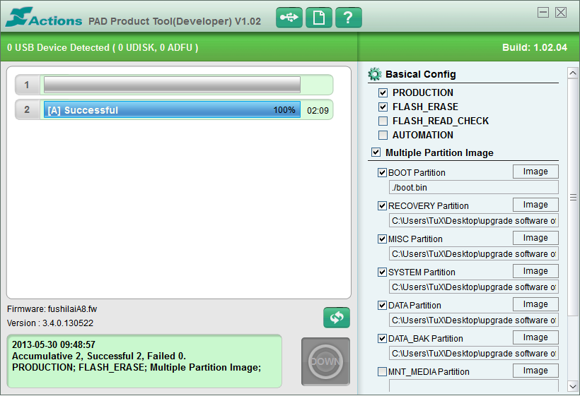Open help with question mark icon
The height and width of the screenshot is (396, 580).
click(349, 18)
